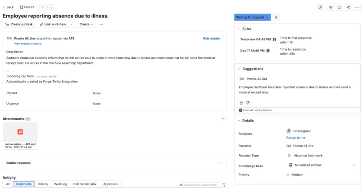The height and width of the screenshot is (188, 363).
Task: Click Link work item button
Action: pos(53,24)
